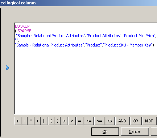
Task: Cancel the expression dialog
Action: [x=135, y=131]
